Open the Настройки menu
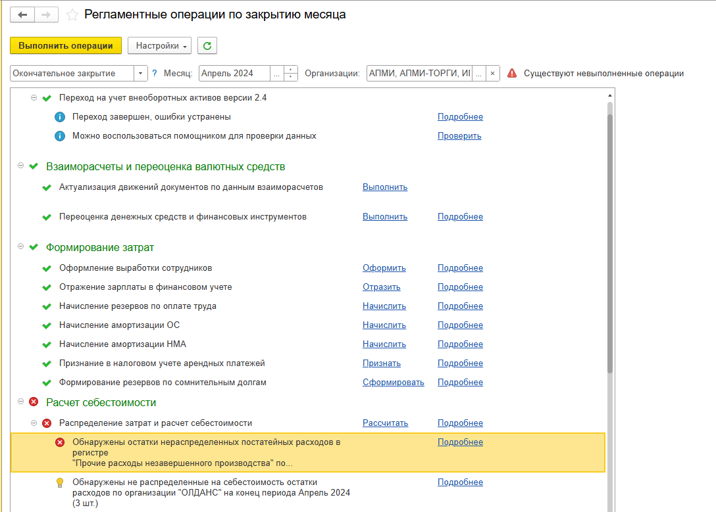The height and width of the screenshot is (512, 716). coord(159,45)
